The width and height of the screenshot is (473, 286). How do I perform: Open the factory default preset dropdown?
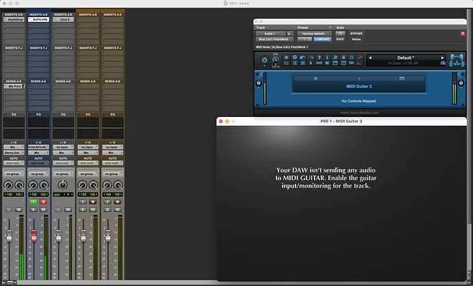(x=315, y=34)
